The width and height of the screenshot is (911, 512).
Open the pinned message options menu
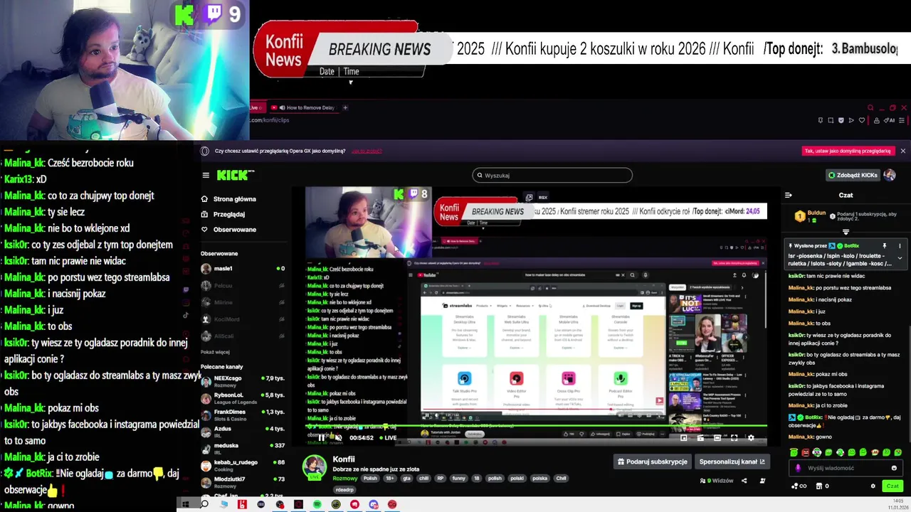click(x=900, y=246)
